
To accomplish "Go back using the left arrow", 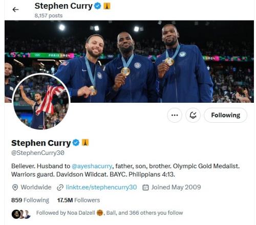I will (15, 10).
